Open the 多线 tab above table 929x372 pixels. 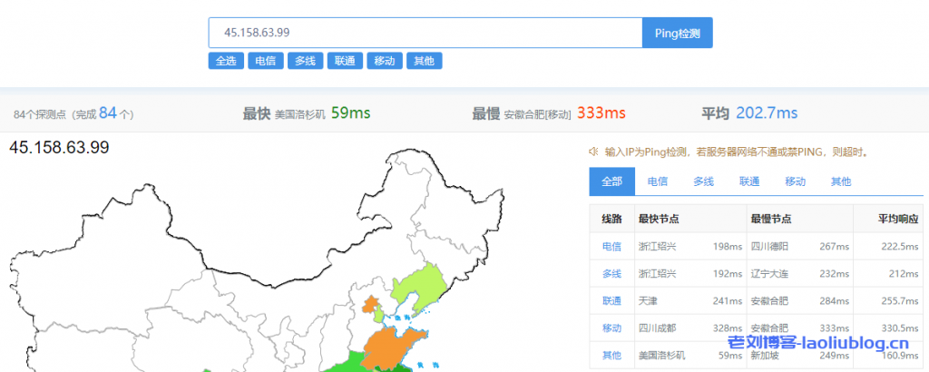704,181
